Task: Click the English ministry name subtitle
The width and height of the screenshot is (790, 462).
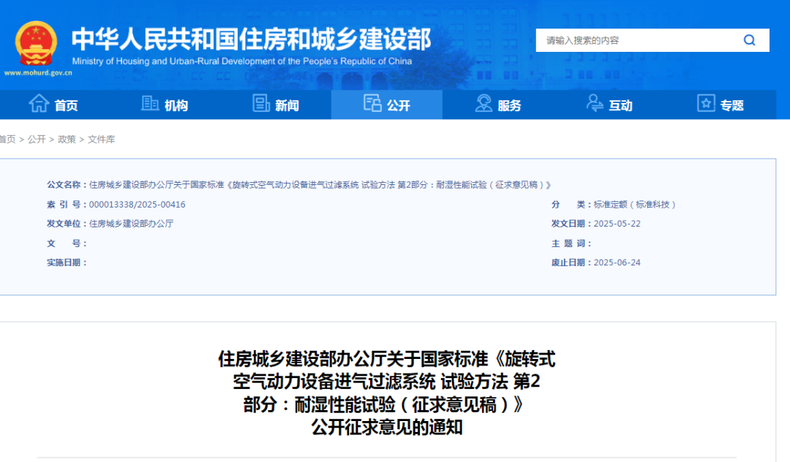Action: click(x=242, y=61)
